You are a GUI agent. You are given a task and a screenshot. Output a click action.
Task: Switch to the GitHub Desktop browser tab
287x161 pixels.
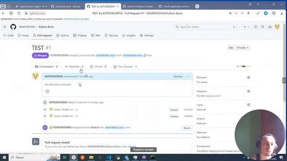click(x=139, y=6)
